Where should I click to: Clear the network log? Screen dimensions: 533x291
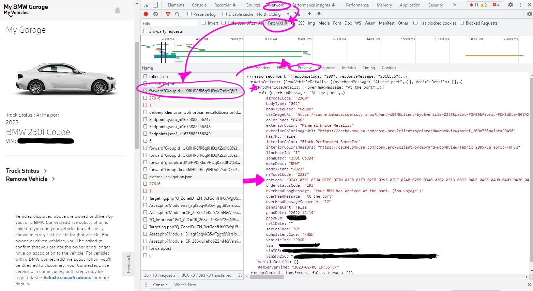[155, 14]
